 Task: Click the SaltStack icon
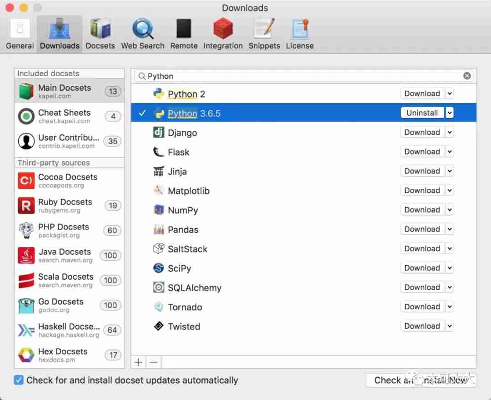[159, 249]
